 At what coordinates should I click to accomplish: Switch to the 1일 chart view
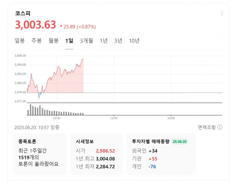tap(69, 41)
